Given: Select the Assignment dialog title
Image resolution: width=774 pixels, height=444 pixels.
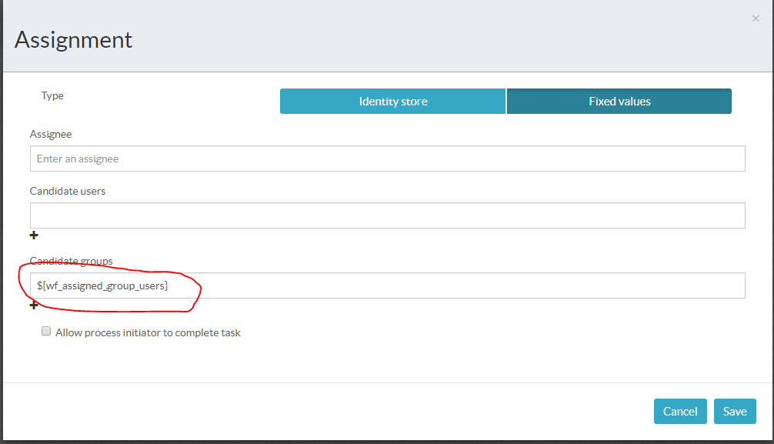Looking at the screenshot, I should coord(74,39).
